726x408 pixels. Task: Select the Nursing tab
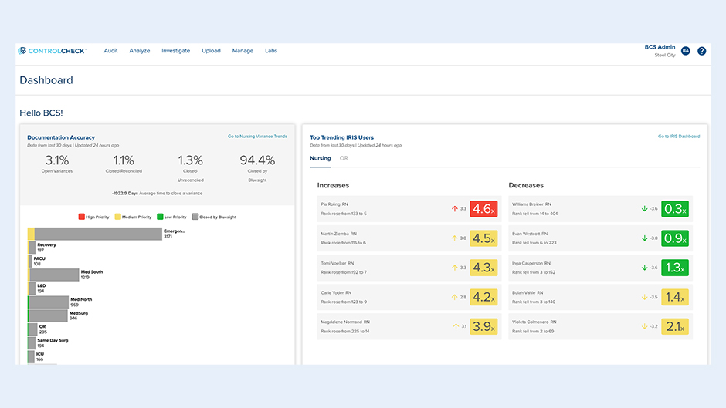click(x=320, y=158)
